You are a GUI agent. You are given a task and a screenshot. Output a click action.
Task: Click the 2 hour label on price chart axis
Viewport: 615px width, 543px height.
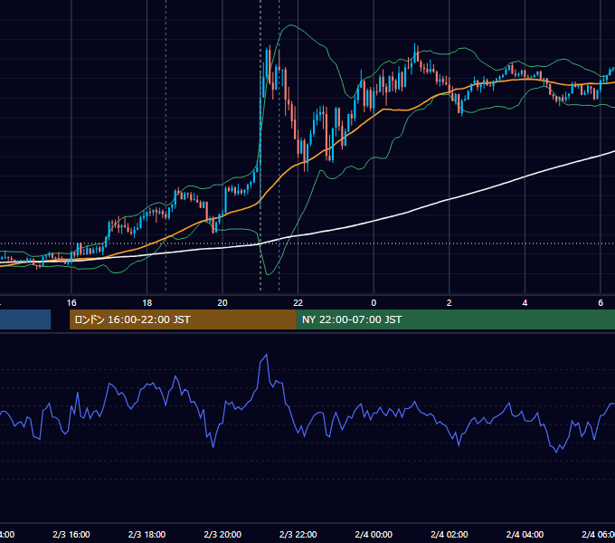pyautogui.click(x=449, y=303)
